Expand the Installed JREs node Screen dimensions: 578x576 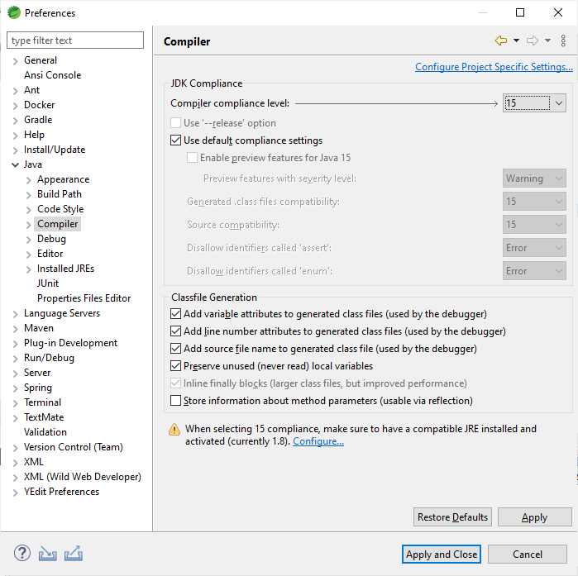point(28,269)
